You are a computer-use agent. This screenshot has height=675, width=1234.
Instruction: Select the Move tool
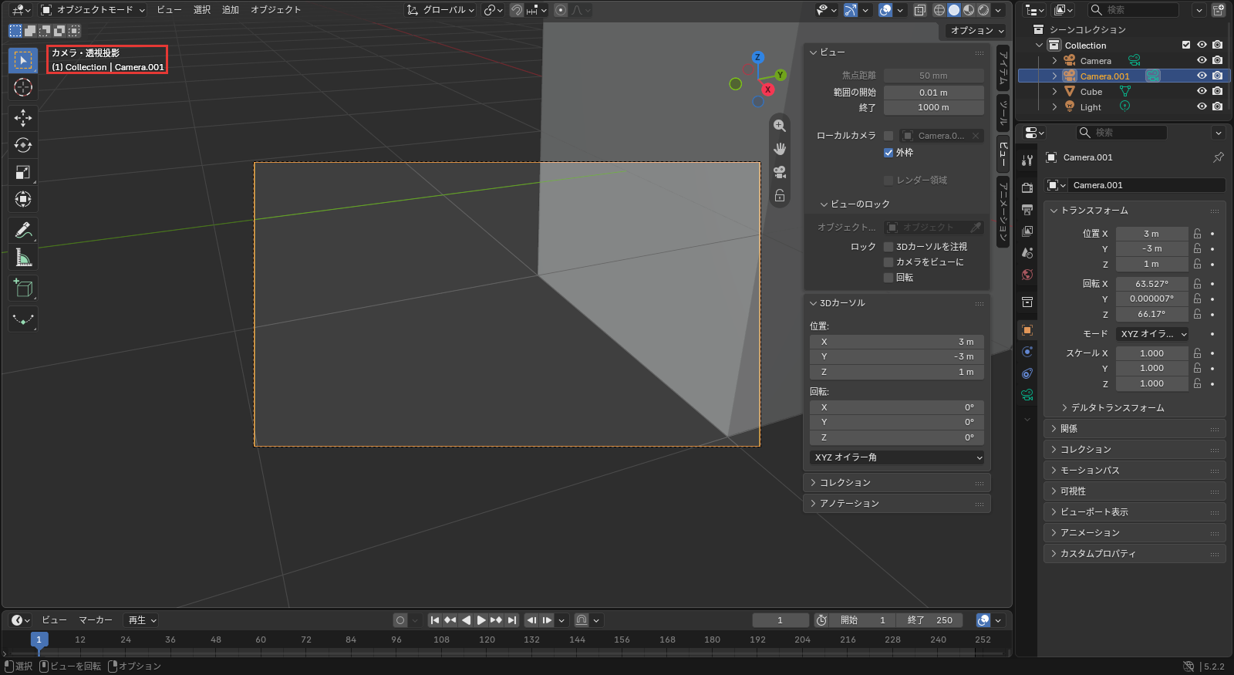click(x=23, y=117)
